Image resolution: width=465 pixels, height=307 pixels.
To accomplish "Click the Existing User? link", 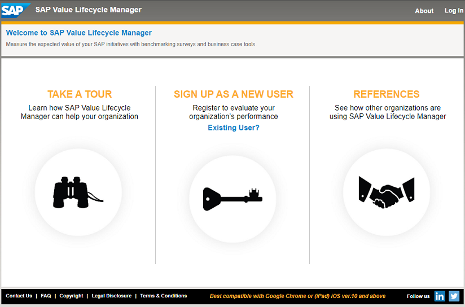I will (234, 128).
